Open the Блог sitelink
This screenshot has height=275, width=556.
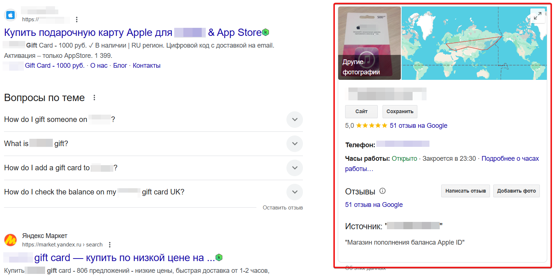(x=120, y=66)
